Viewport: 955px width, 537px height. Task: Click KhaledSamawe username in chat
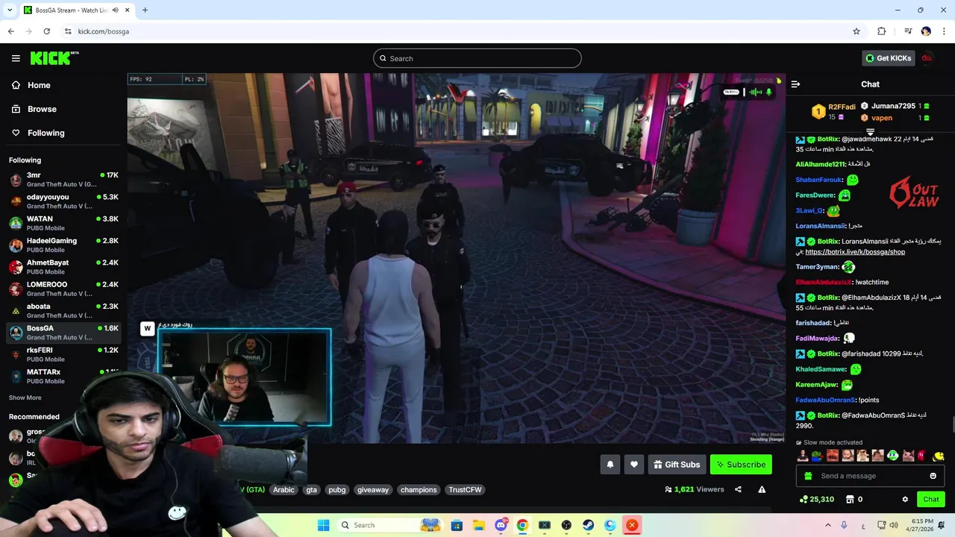click(x=821, y=369)
